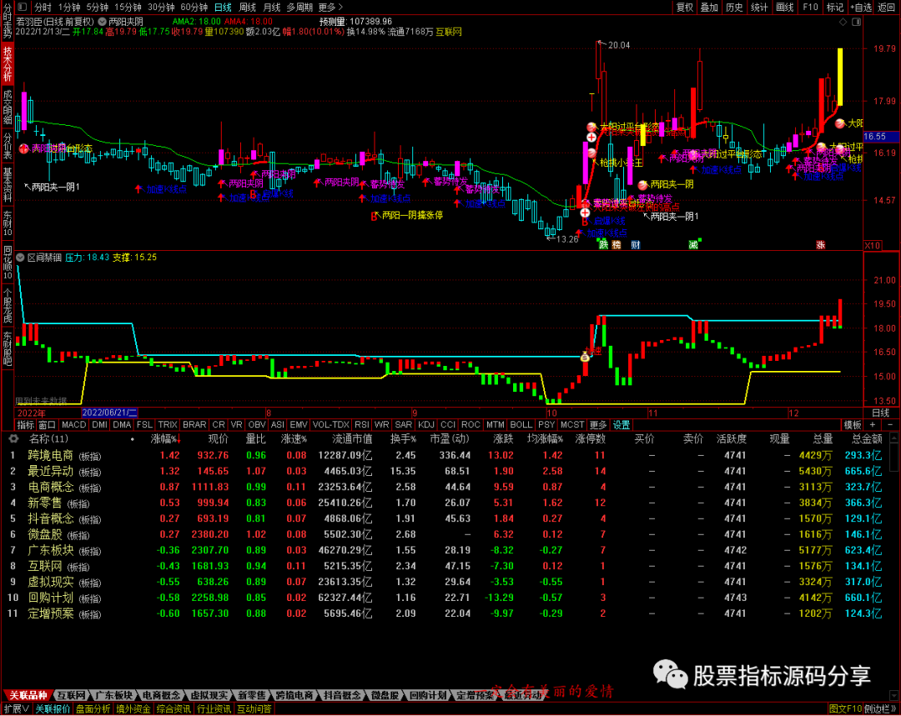Viewport: 901px width, 716px height.
Task: Sort table by 涨幅% column header
Action: (x=165, y=438)
